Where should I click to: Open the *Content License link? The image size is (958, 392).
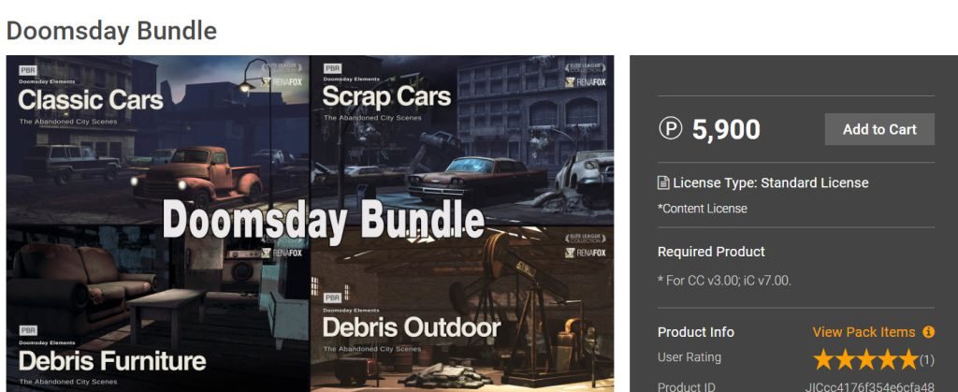pos(702,209)
